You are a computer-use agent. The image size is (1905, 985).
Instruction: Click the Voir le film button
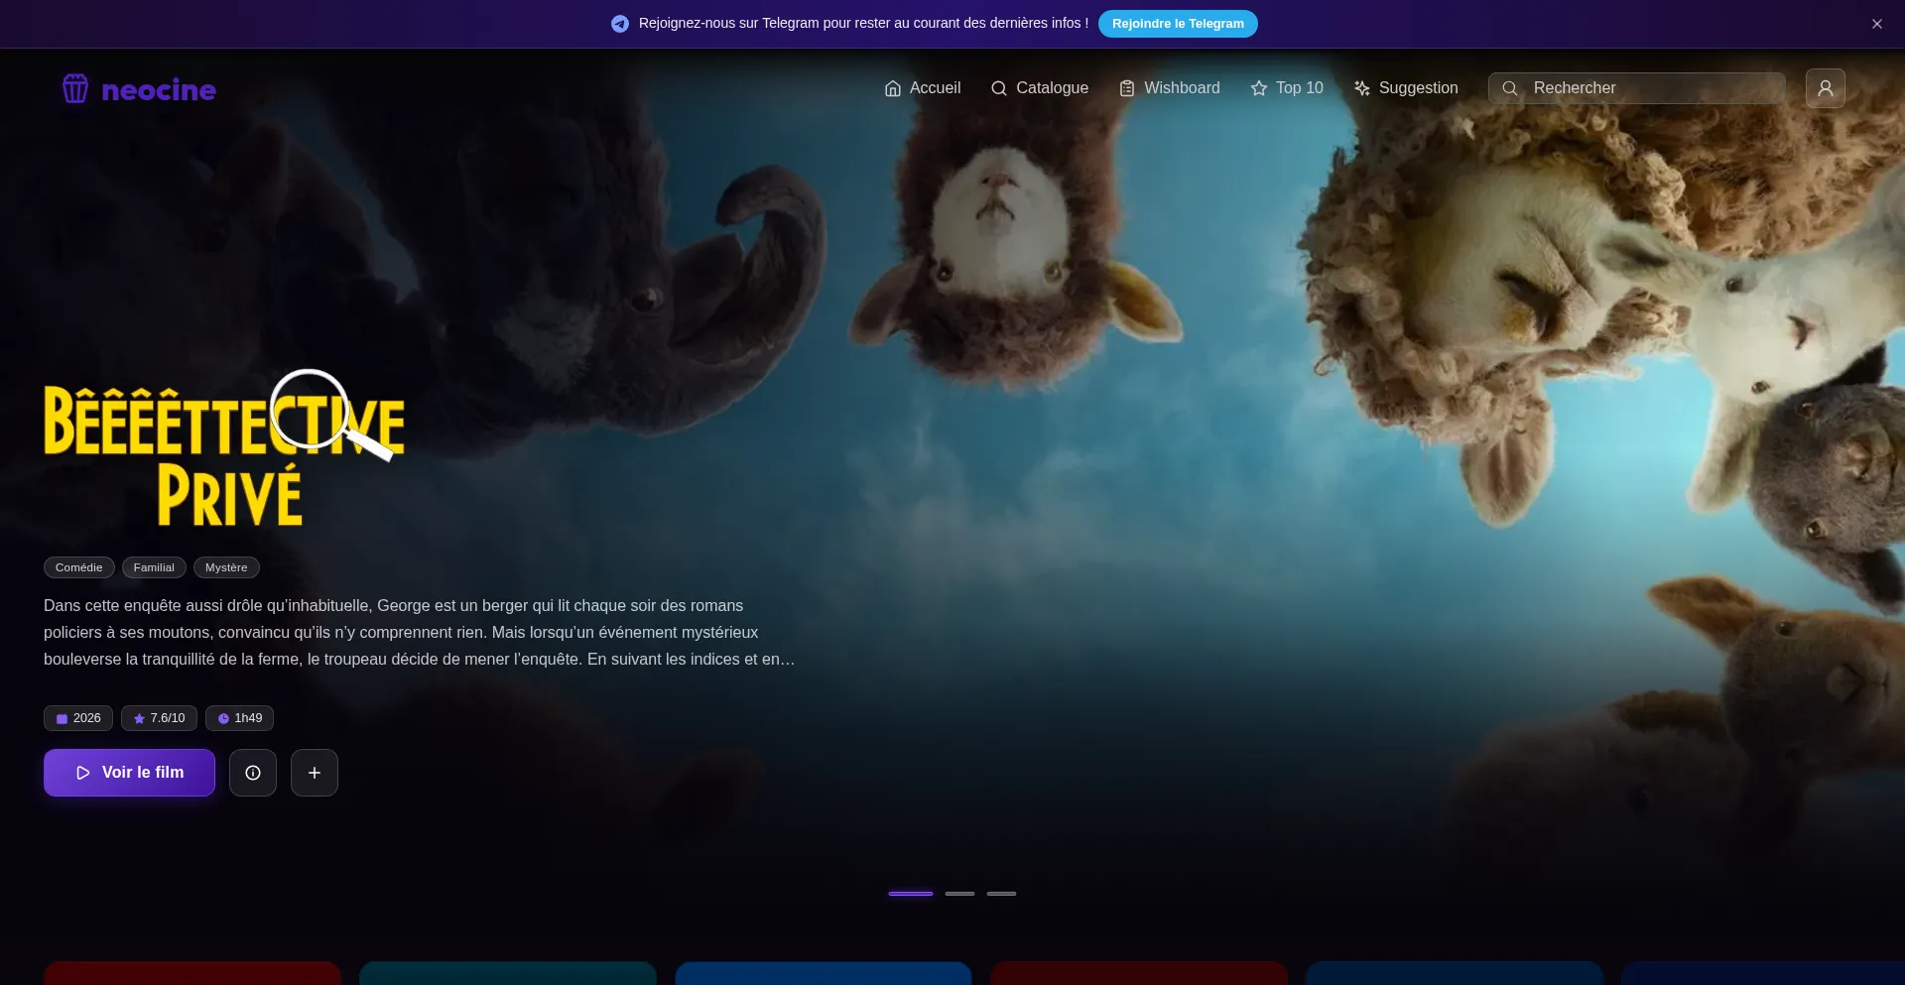(x=129, y=773)
